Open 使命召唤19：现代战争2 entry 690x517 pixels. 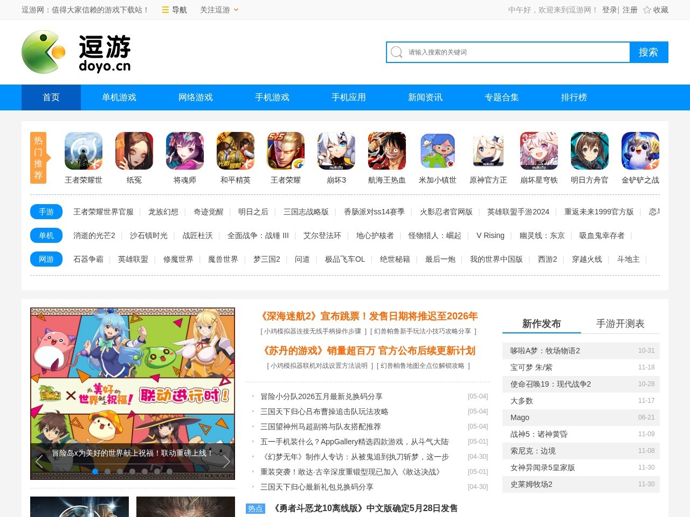(581, 384)
